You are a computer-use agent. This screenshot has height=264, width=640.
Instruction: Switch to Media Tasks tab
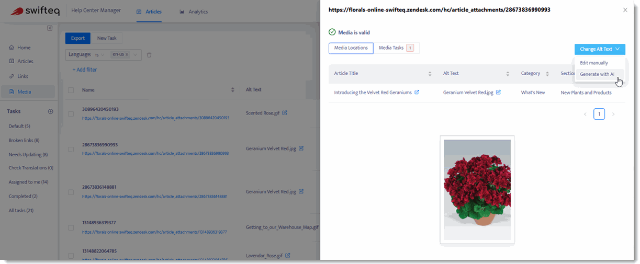tap(396, 48)
